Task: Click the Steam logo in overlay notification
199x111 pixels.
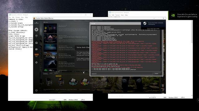Action: [x=145, y=23]
